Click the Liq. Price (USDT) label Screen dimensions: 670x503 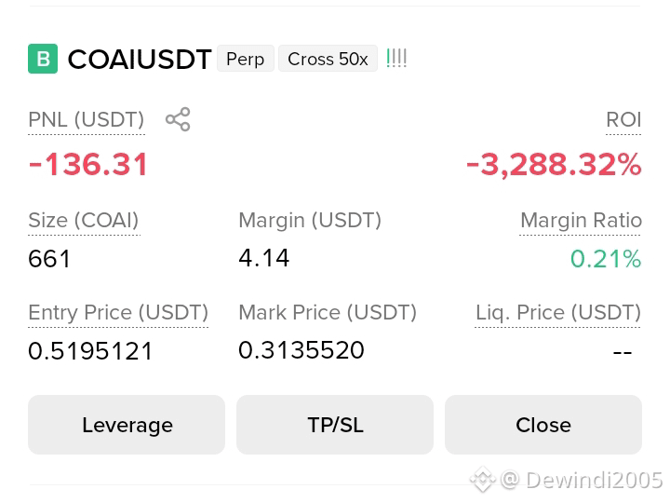click(x=558, y=313)
